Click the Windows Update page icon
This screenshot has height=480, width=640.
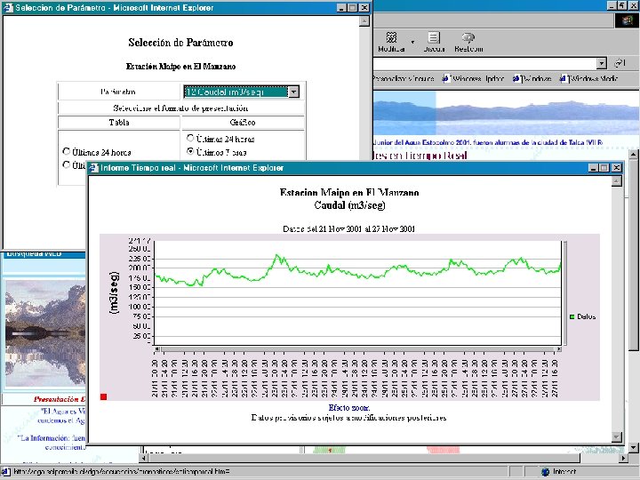coord(446,78)
